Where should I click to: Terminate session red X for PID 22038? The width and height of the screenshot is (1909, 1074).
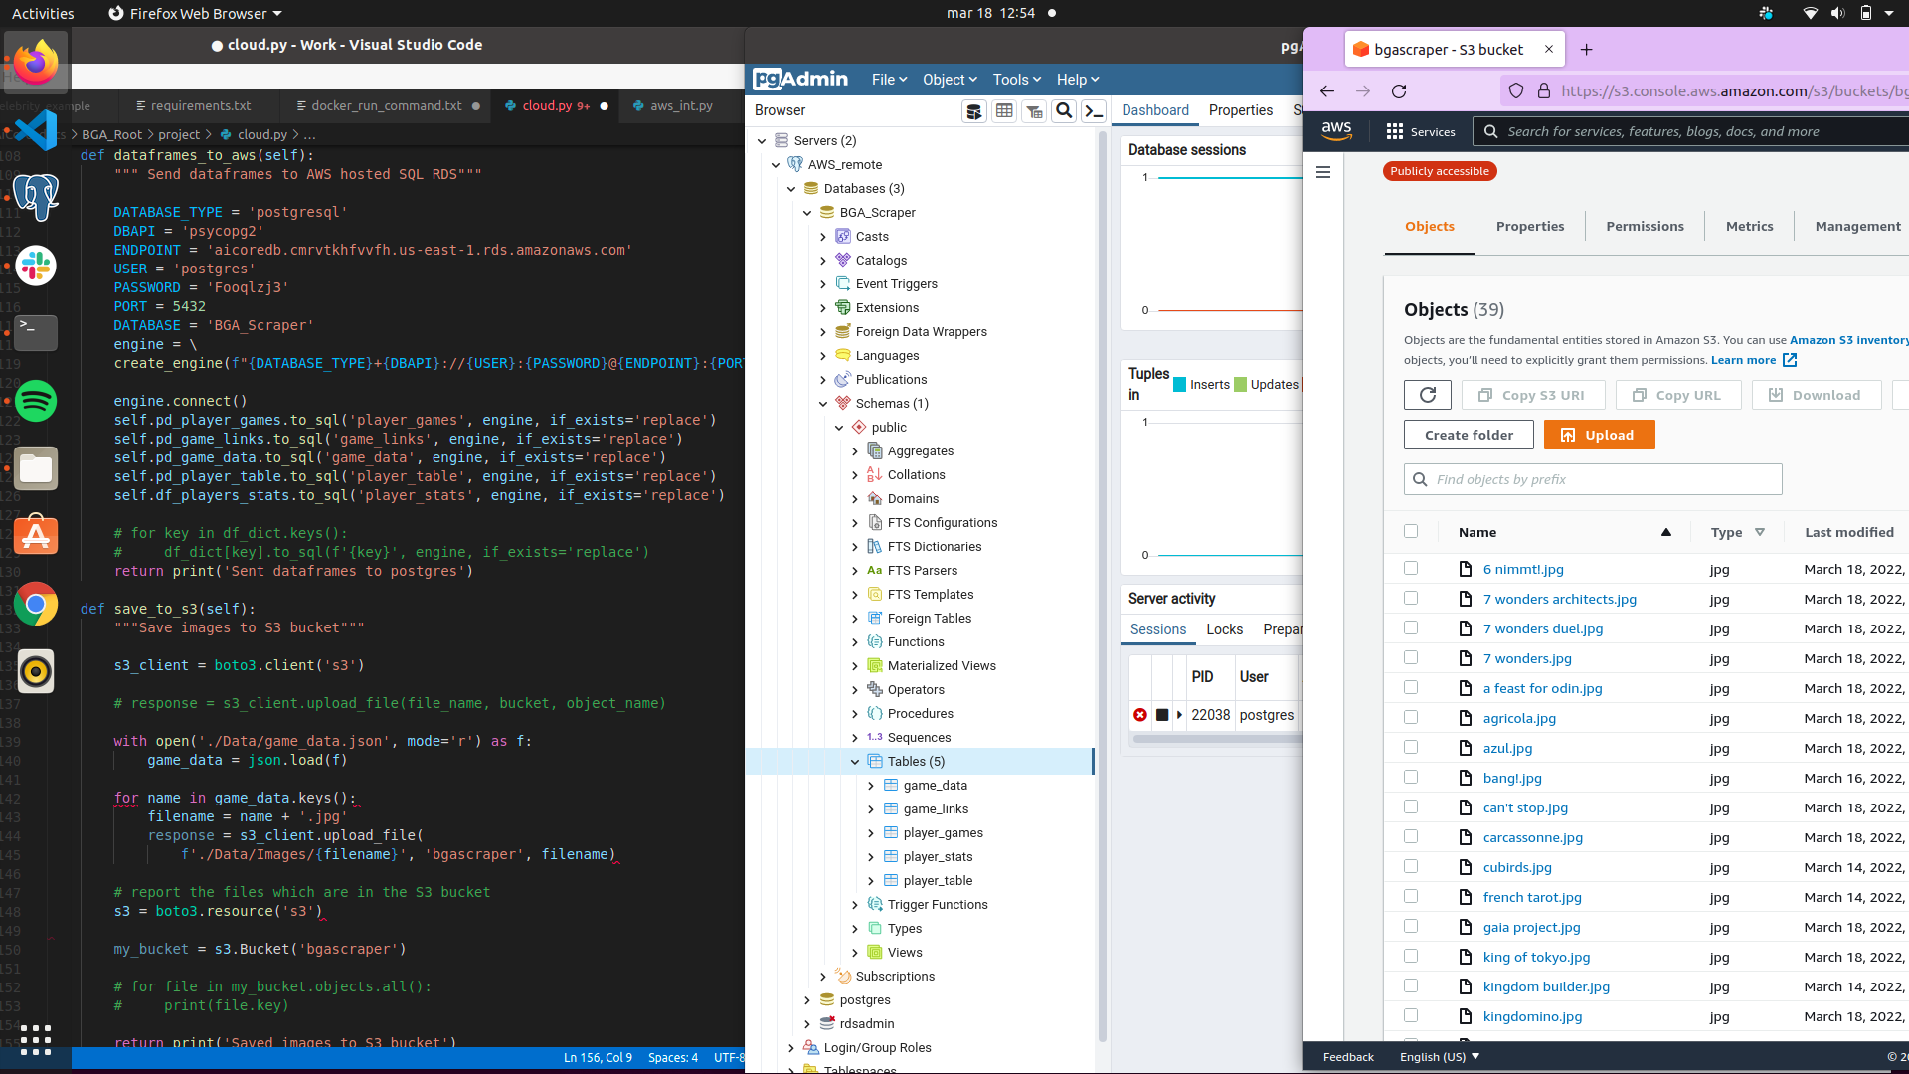click(x=1140, y=715)
